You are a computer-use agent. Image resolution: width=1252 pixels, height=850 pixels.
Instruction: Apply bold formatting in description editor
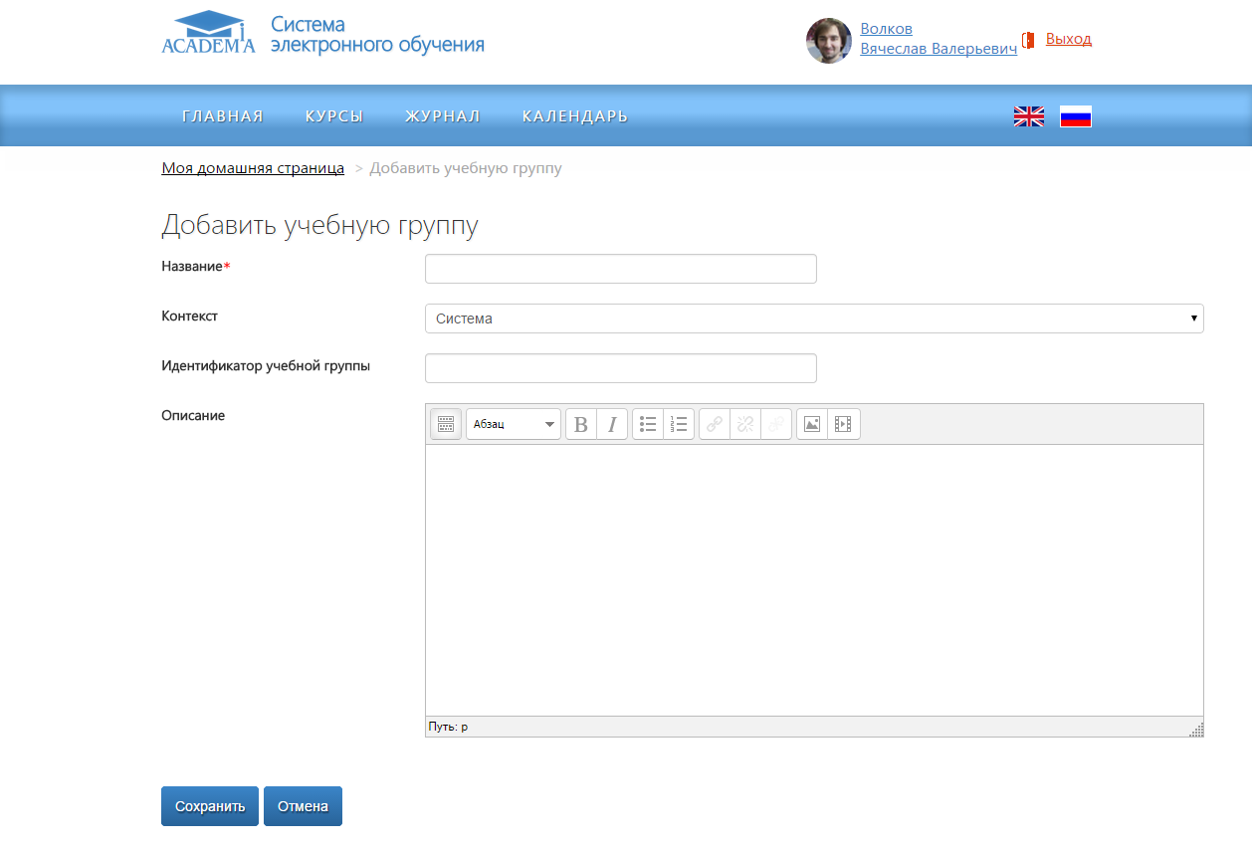(x=581, y=424)
